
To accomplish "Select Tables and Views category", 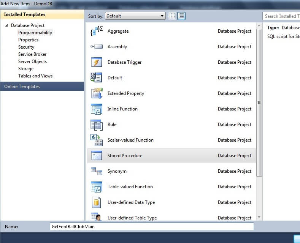I will pos(35,76).
